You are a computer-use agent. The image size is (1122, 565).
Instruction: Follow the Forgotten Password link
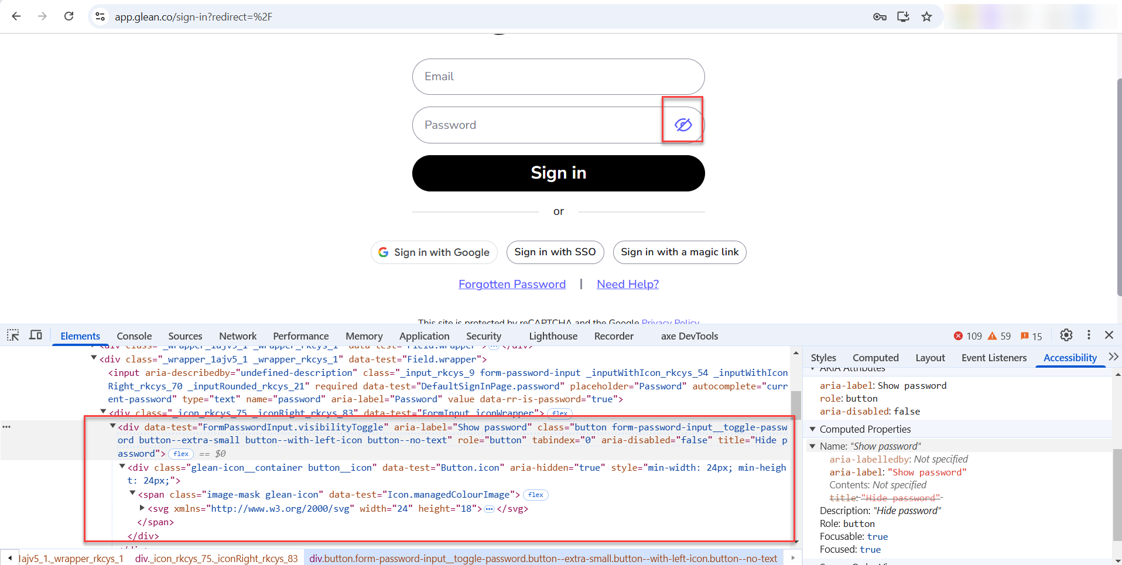512,284
